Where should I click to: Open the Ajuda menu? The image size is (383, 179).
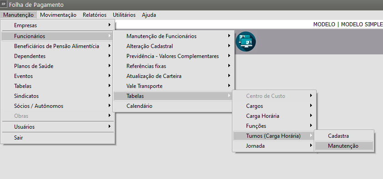point(149,15)
